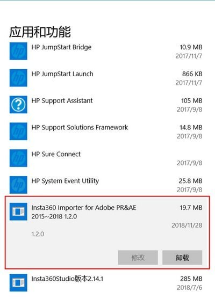Select the HP Support Assistant list entry

(106, 105)
